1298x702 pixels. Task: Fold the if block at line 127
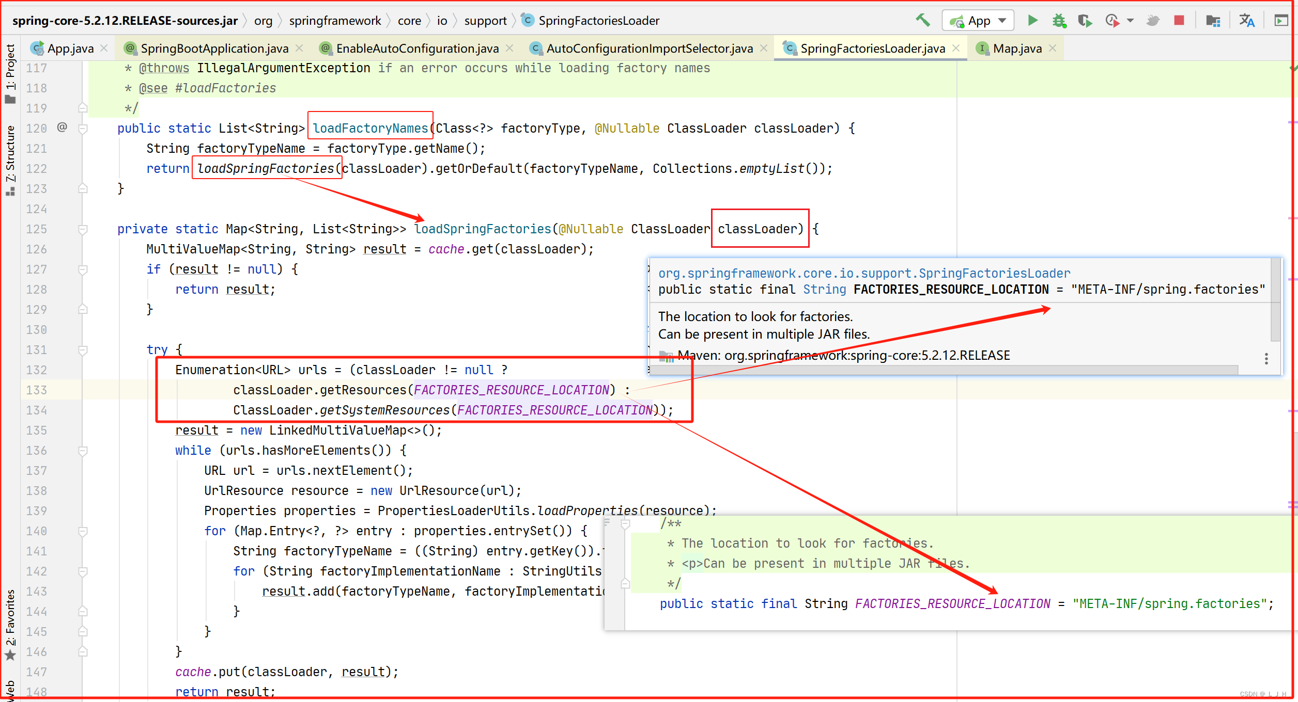[83, 269]
